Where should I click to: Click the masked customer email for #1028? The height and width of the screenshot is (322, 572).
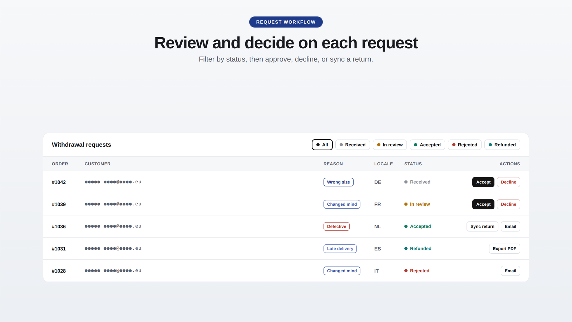coord(113,270)
